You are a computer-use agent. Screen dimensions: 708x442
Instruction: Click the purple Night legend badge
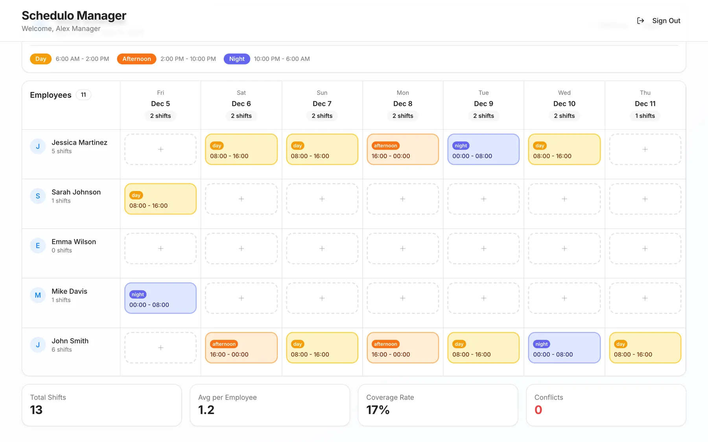tap(237, 59)
